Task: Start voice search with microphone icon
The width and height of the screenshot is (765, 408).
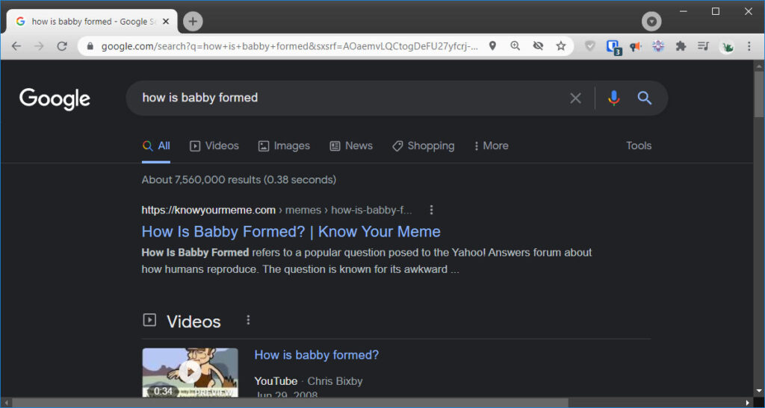Action: click(614, 98)
